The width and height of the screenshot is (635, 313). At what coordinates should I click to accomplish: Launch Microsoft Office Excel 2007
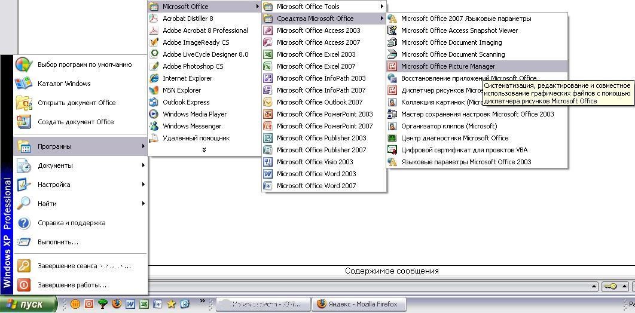pos(324,66)
